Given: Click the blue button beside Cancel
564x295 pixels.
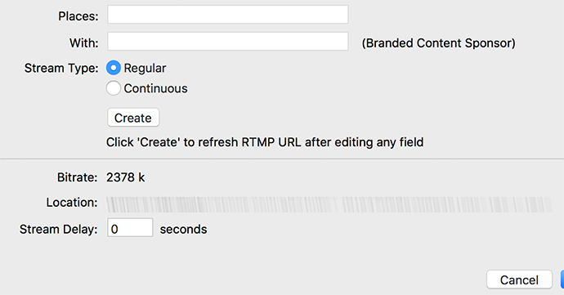Looking at the screenshot, I should tap(562, 280).
